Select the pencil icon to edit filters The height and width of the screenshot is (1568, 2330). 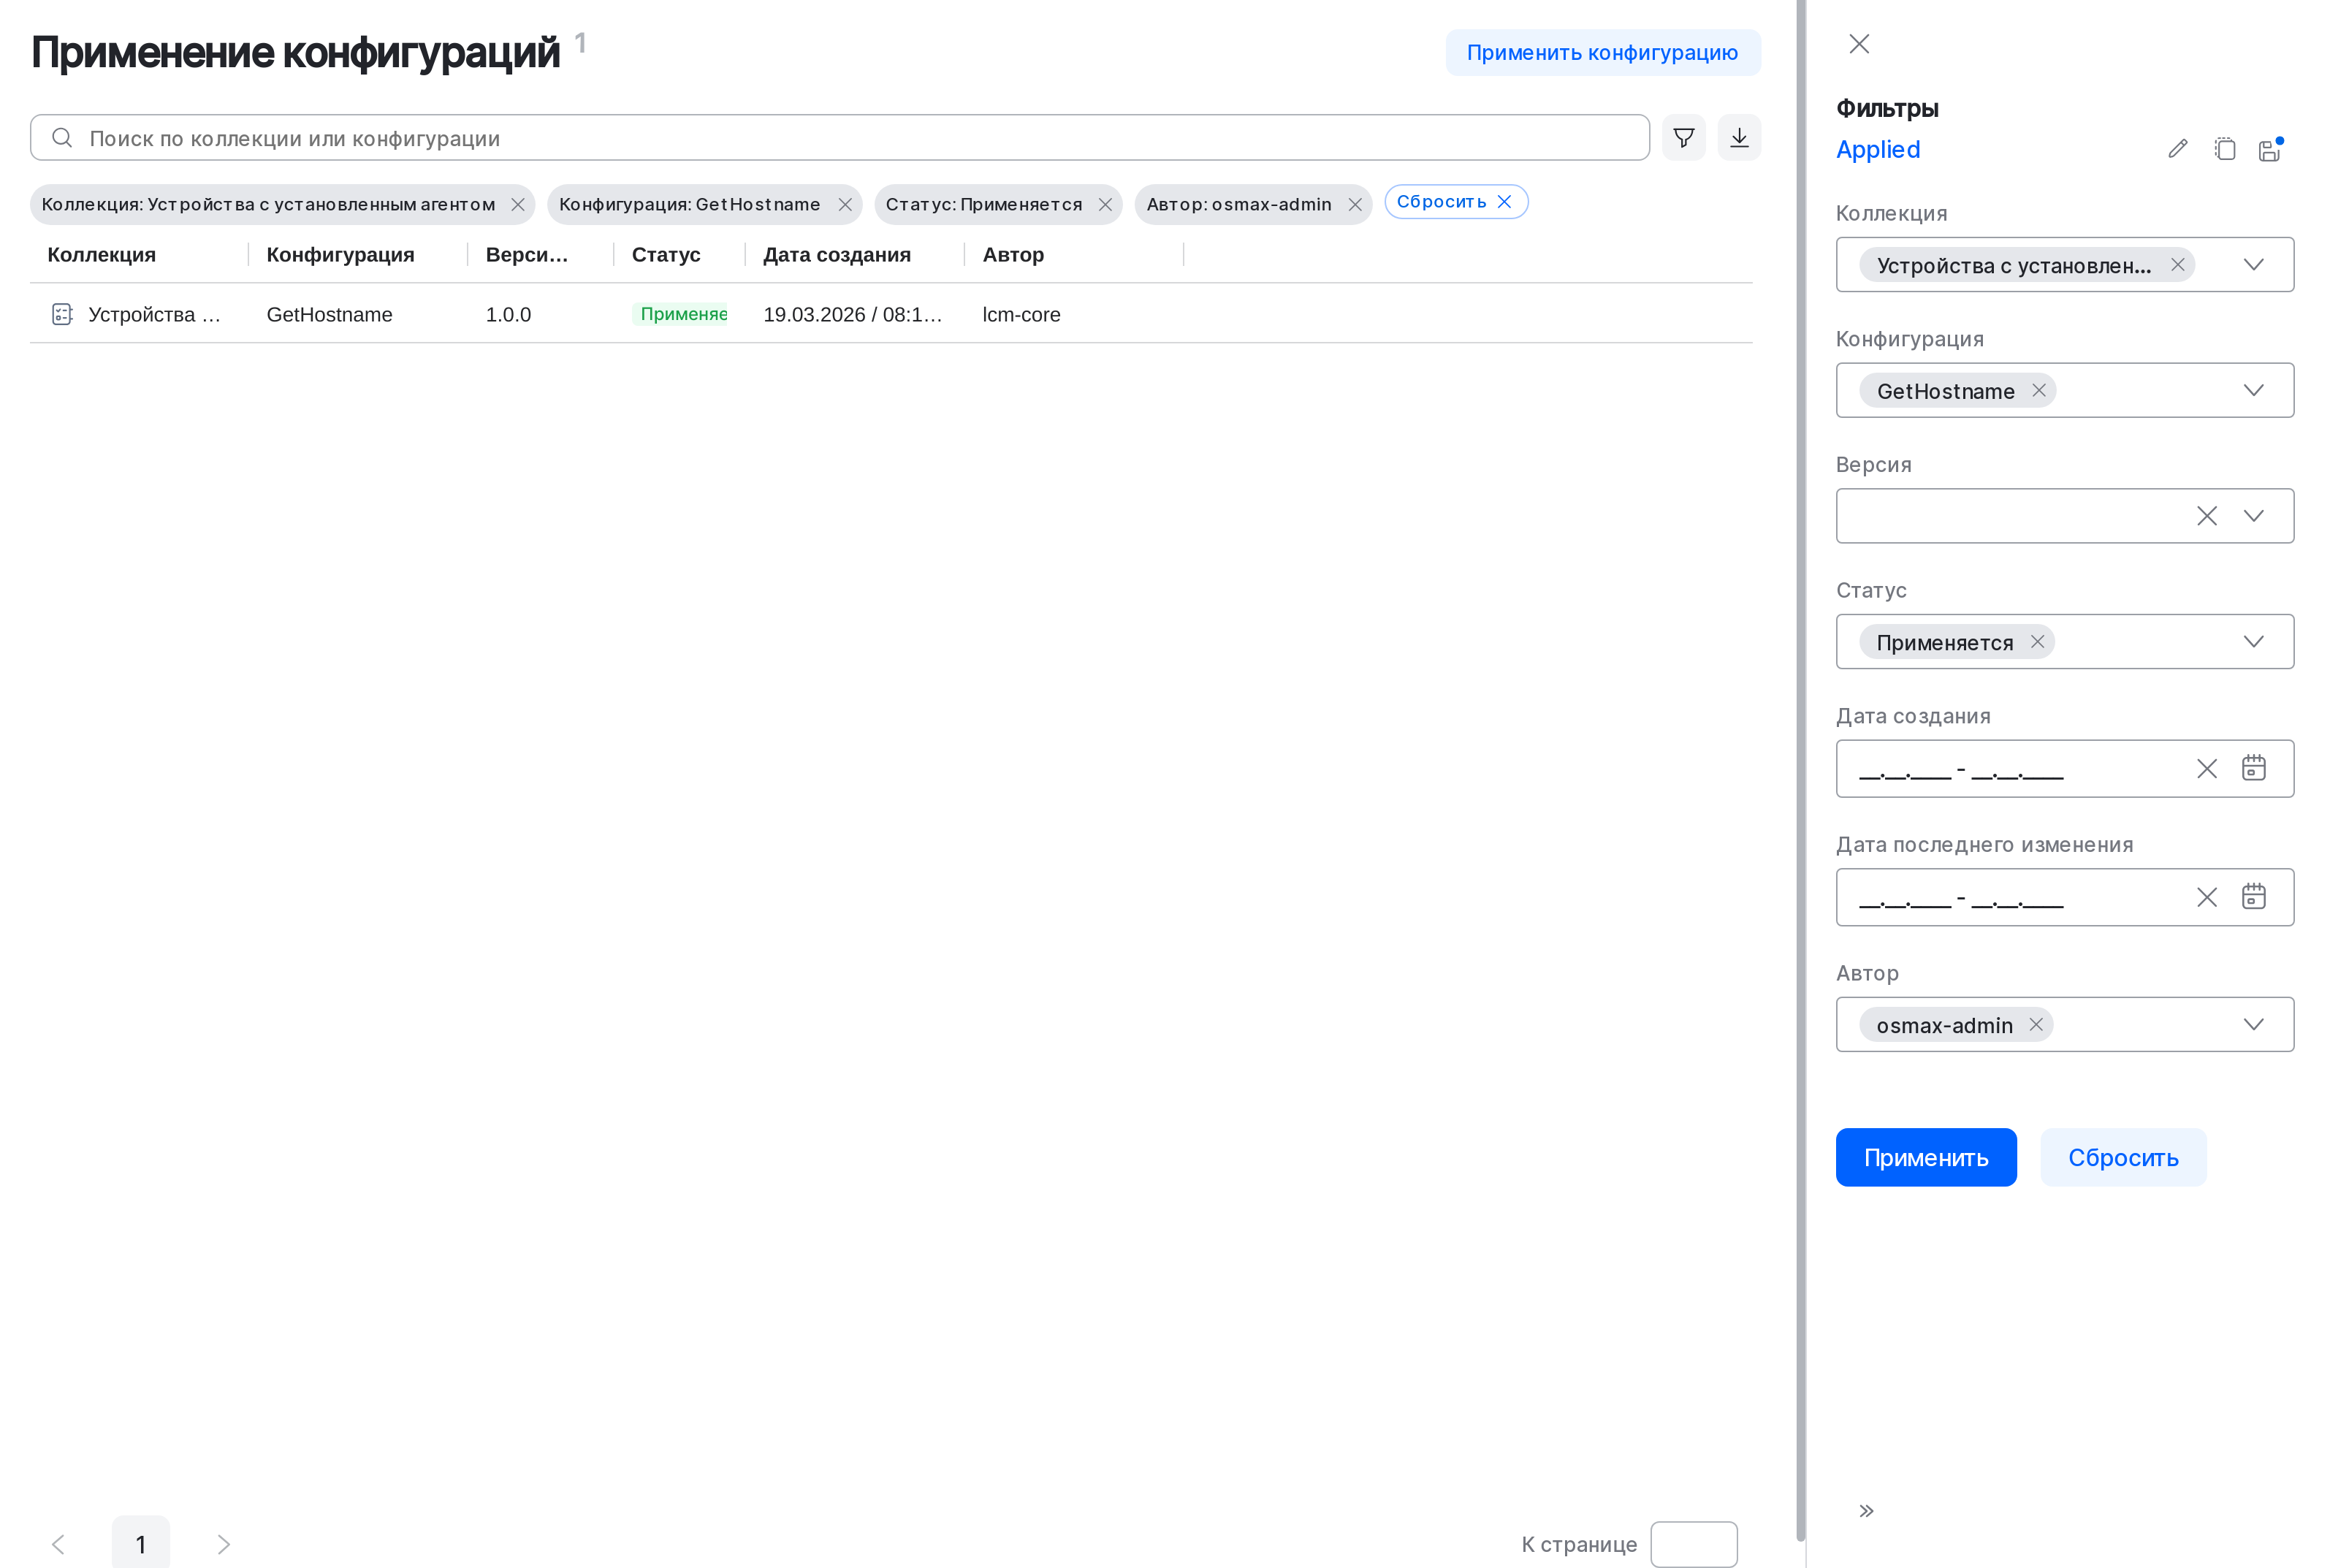coord(2177,148)
